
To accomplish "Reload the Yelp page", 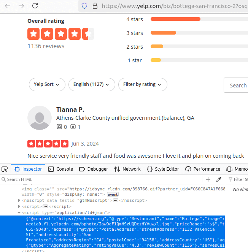I will coord(35,6).
